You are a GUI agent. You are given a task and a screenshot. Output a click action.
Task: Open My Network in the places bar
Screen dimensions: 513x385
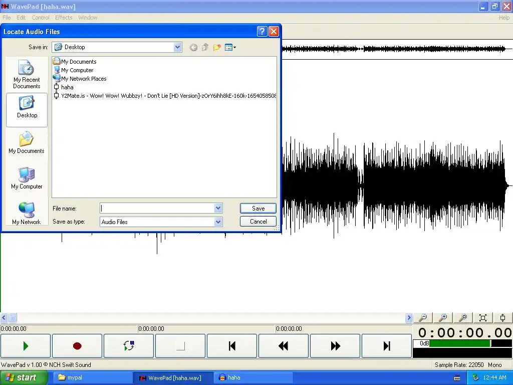(x=27, y=214)
